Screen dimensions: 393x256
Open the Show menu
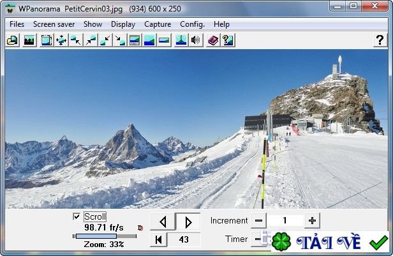tap(93, 24)
